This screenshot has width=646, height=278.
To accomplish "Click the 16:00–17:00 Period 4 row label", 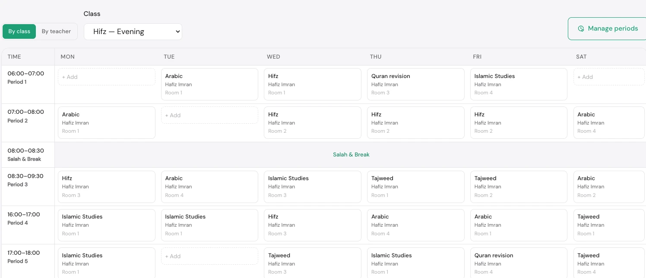I will pyautogui.click(x=24, y=219).
